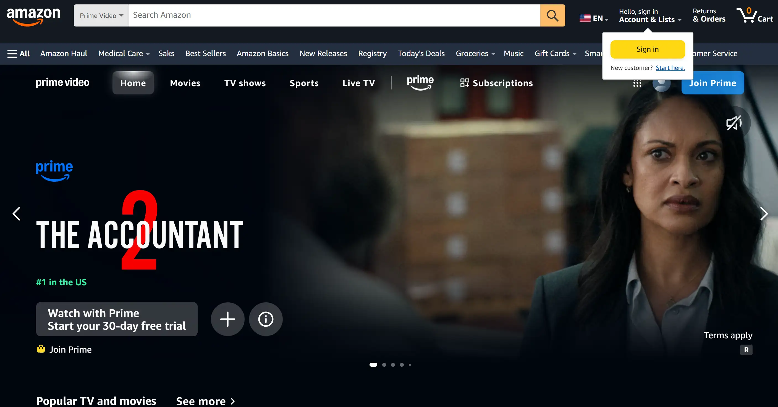
Task: Open Returns & Orders
Action: (x=709, y=15)
